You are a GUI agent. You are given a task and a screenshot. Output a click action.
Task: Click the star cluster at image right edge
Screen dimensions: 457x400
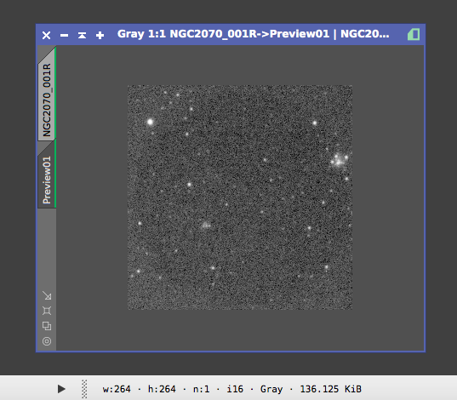[339, 160]
